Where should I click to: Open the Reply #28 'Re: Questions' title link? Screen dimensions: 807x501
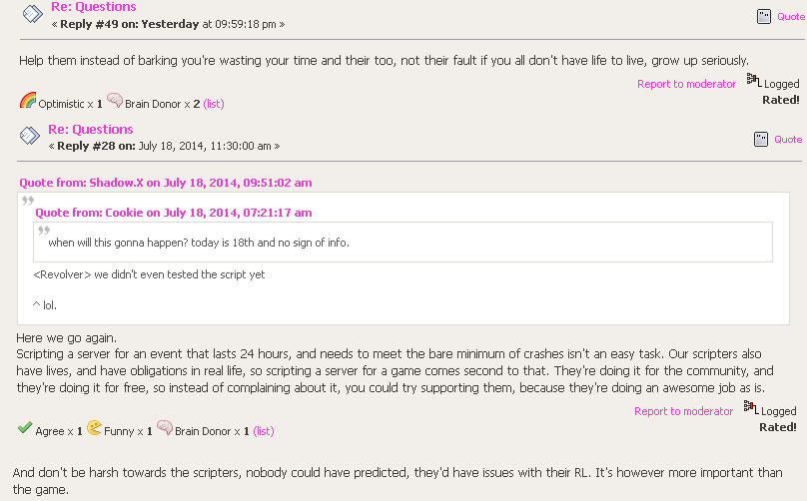click(x=91, y=129)
